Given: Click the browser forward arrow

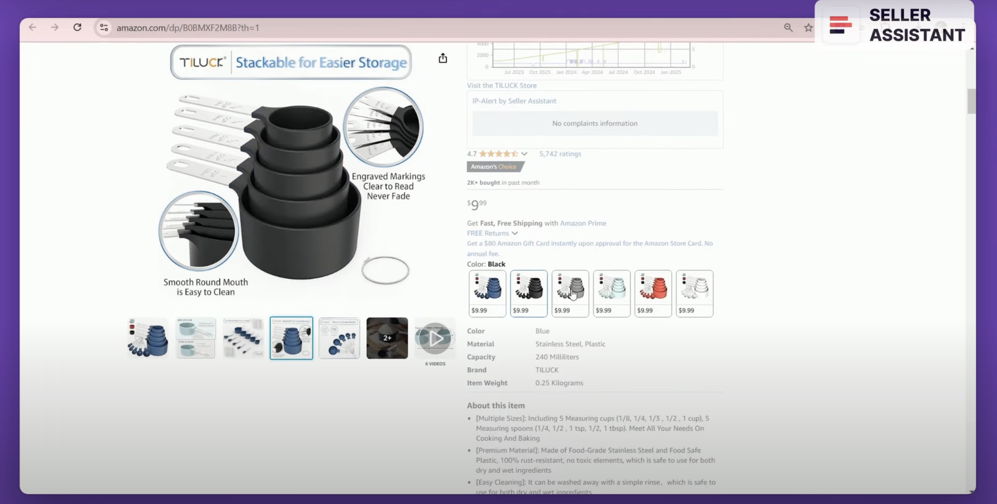Looking at the screenshot, I should 55,27.
